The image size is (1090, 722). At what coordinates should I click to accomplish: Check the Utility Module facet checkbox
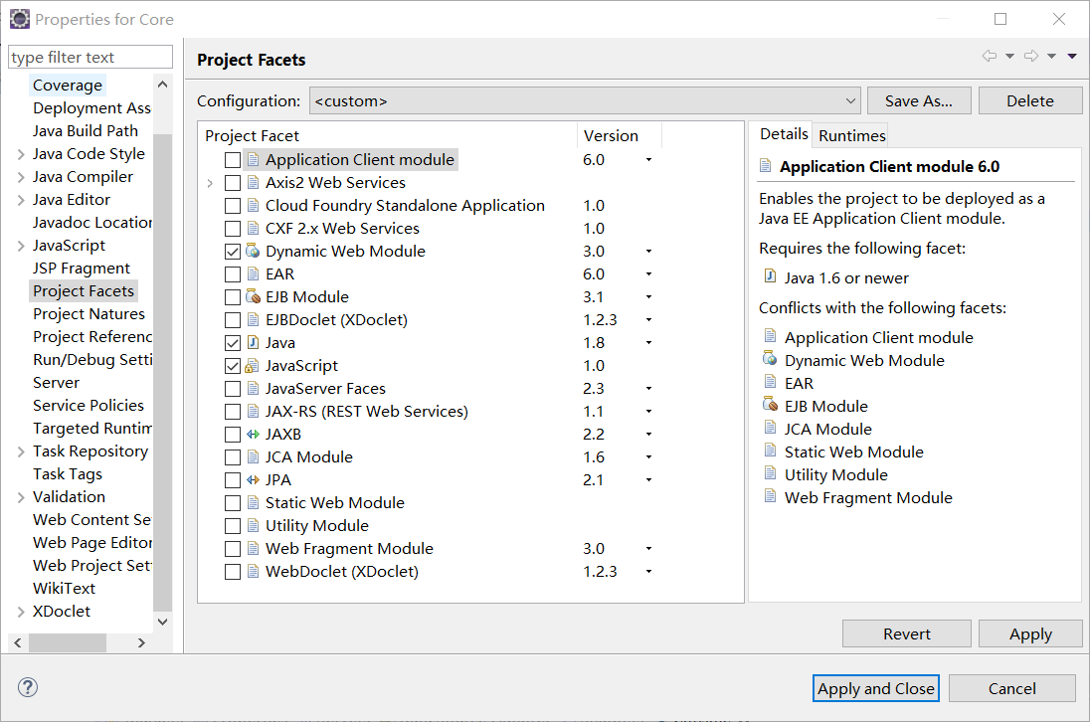pyautogui.click(x=233, y=526)
